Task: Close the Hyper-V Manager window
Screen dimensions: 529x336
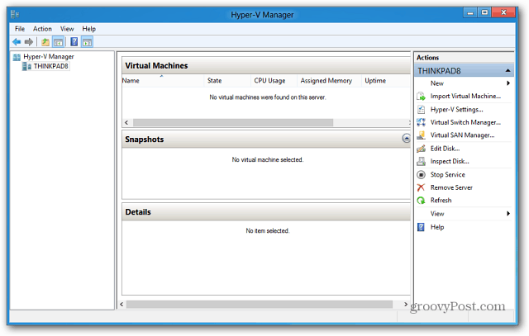Action: click(x=503, y=12)
